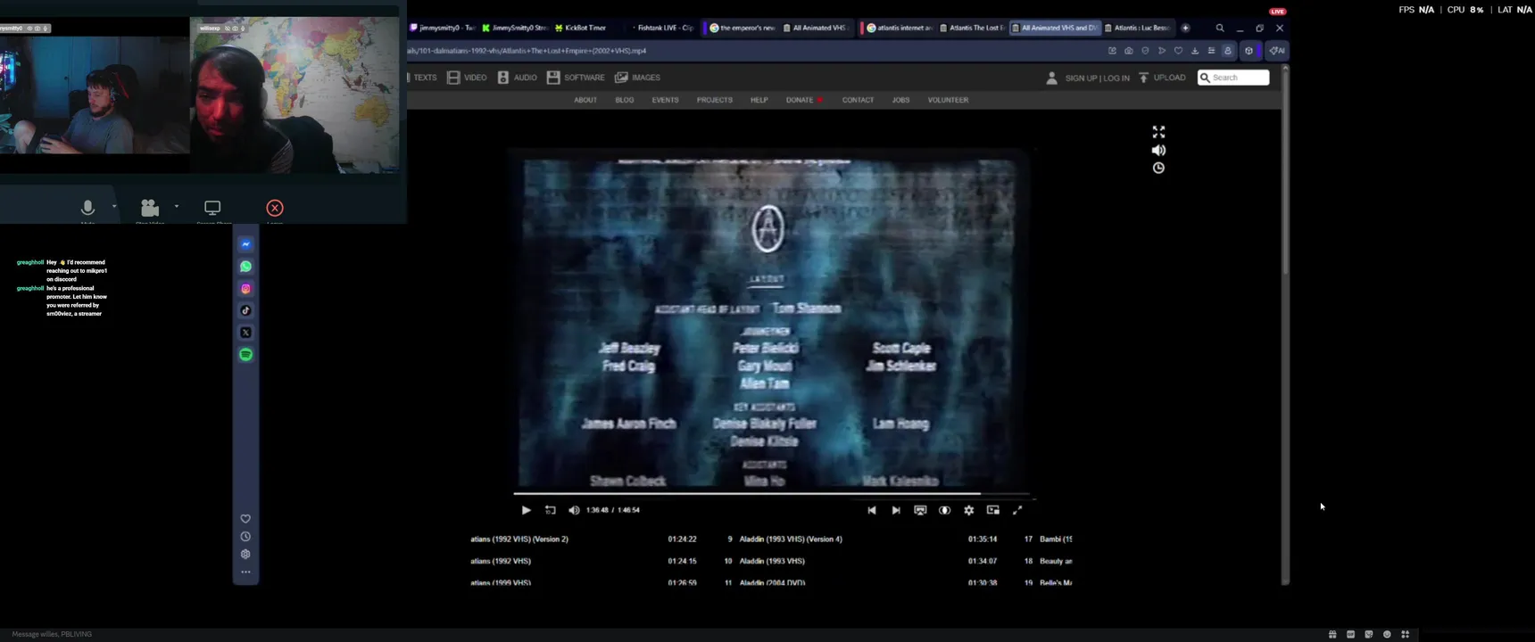Open X (Twitter) in browser sidebar

click(245, 333)
